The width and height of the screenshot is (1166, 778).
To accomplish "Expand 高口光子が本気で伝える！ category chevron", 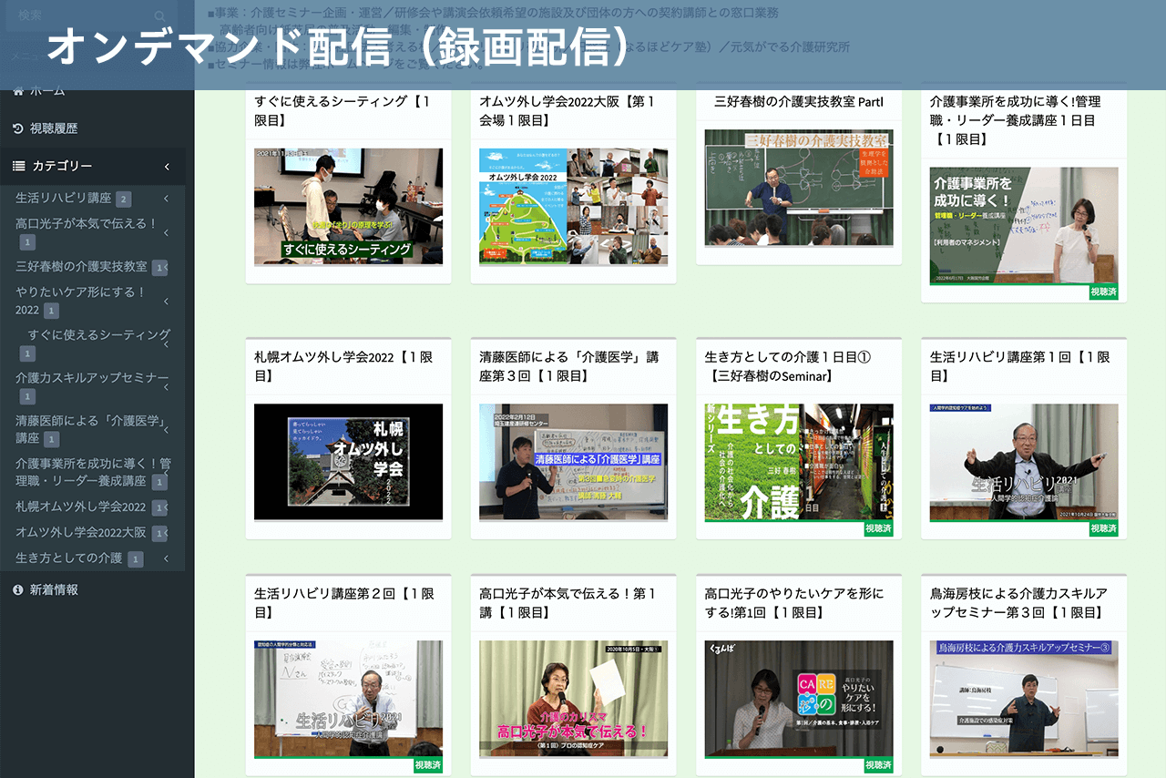I will (166, 232).
